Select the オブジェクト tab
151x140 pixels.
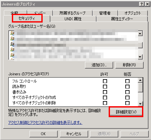(133, 13)
